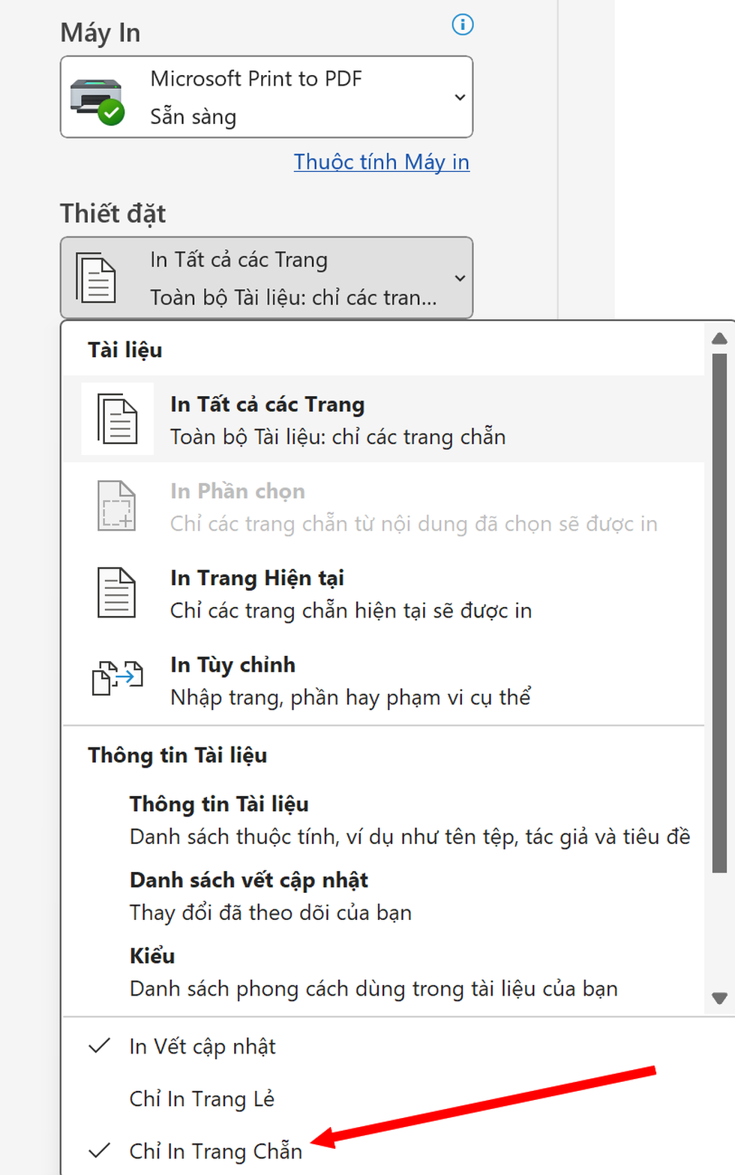Viewport: 735px width, 1175px height.
Task: Open the 'Thuộc tính Máy in' link
Action: pos(381,161)
